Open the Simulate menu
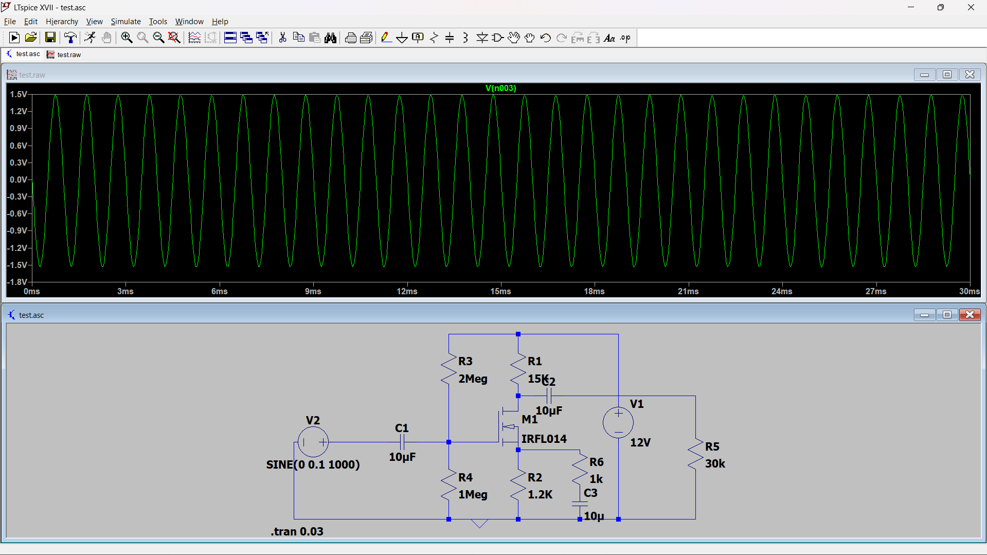The height and width of the screenshot is (555, 987). [125, 21]
